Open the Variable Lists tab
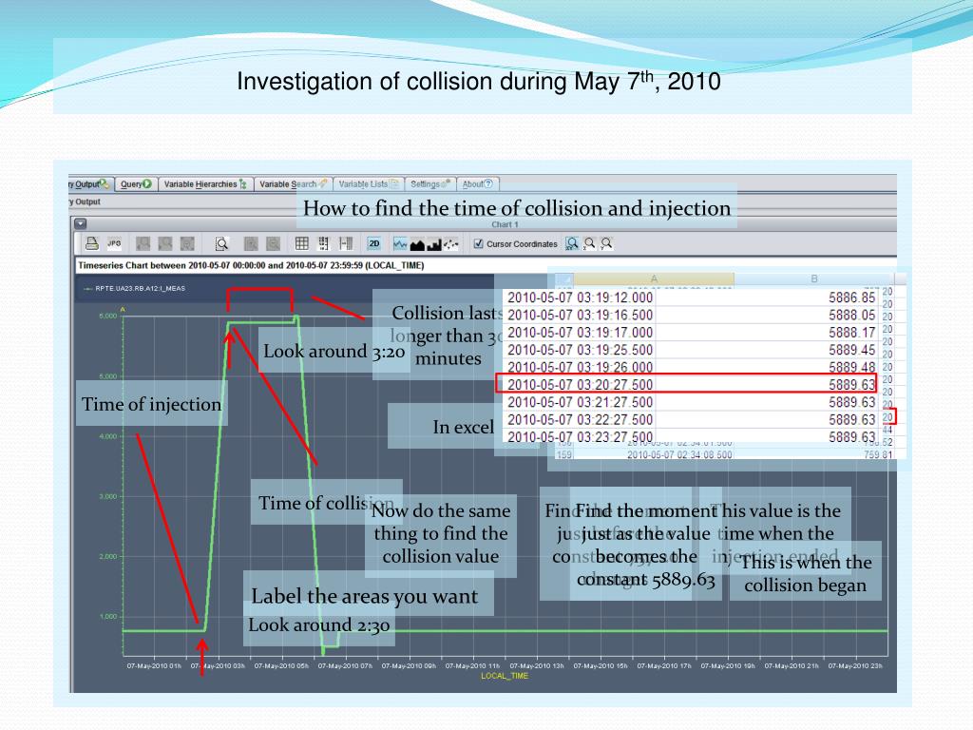 (369, 184)
